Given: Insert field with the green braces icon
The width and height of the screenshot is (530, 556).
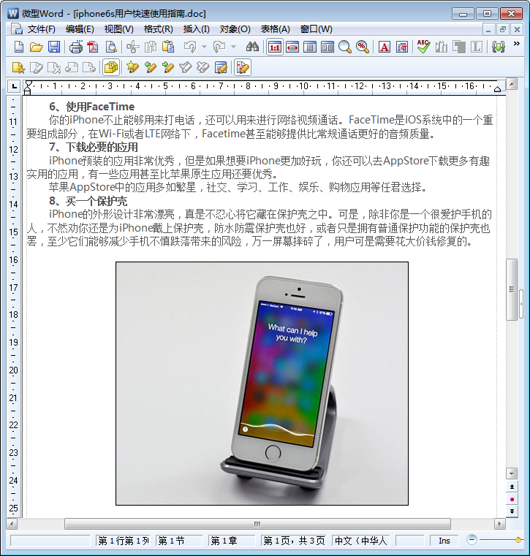Looking at the screenshot, I should (x=499, y=47).
